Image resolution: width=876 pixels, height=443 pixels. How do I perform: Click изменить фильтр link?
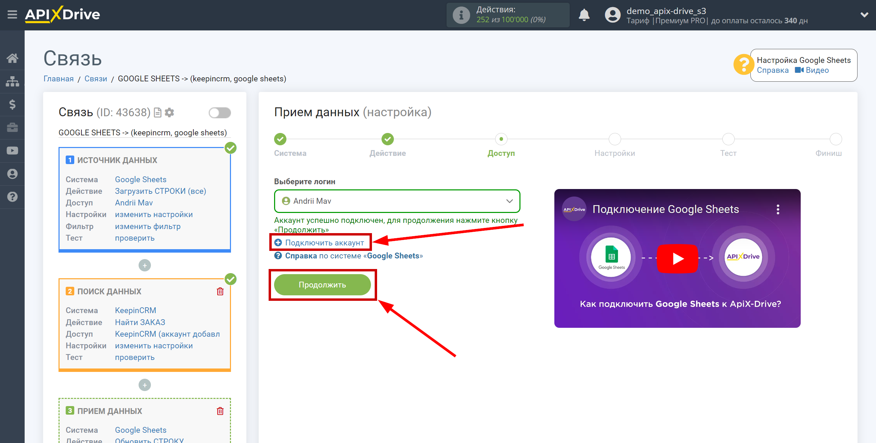(x=148, y=226)
